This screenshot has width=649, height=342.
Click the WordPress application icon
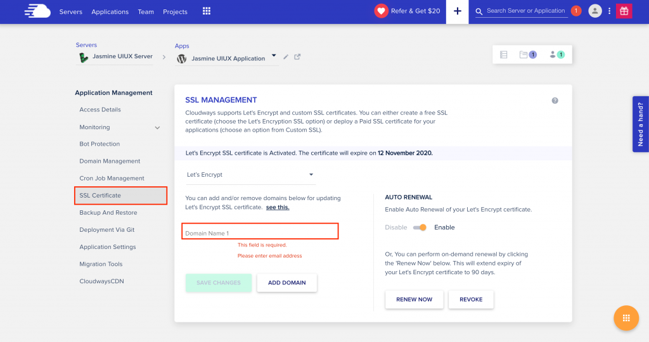coord(181,59)
